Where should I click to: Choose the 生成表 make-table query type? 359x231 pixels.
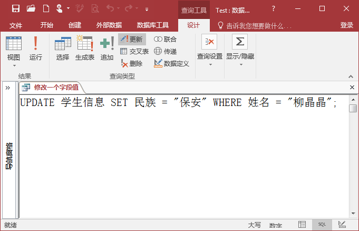(85, 49)
